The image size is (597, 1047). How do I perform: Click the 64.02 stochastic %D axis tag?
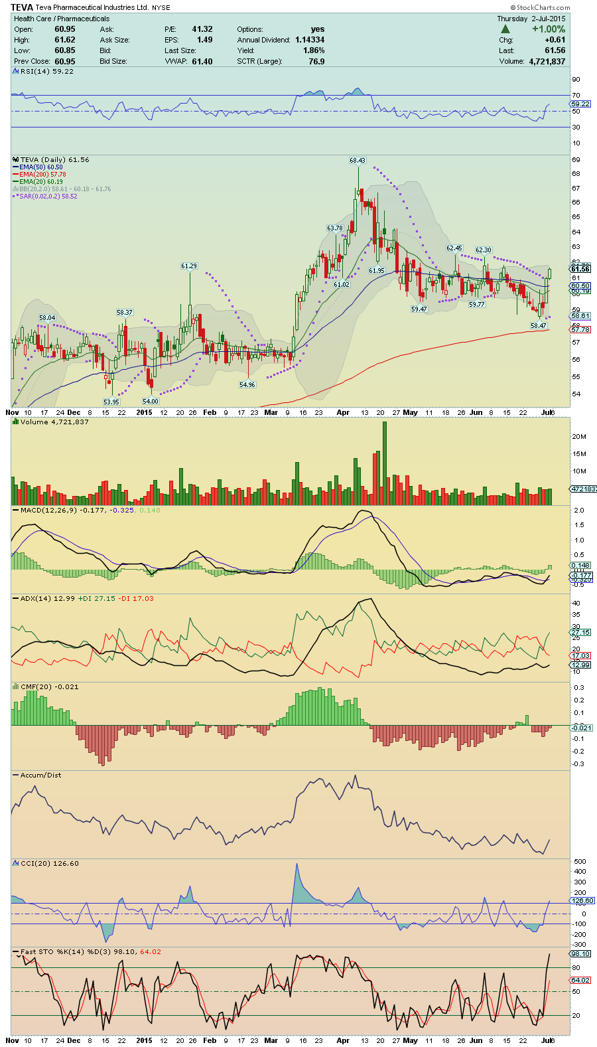(580, 980)
